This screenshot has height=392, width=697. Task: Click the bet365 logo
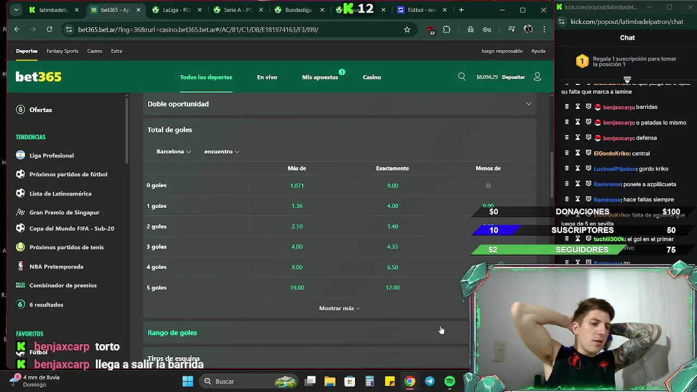[38, 77]
